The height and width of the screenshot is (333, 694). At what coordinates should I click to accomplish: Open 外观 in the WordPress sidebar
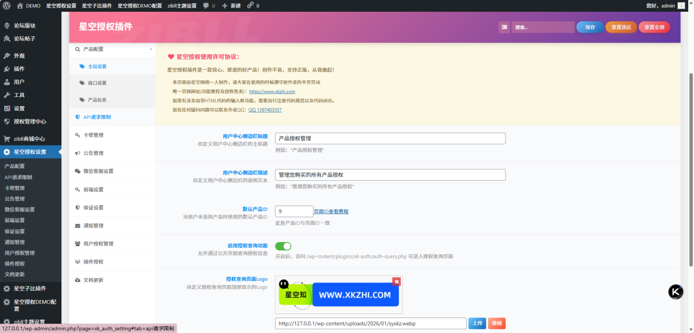[19, 56]
